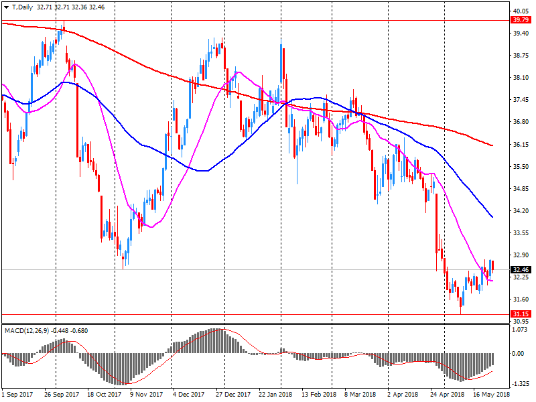The image size is (536, 402).
Task: Click the 40.05 price axis value
Action: point(521,11)
